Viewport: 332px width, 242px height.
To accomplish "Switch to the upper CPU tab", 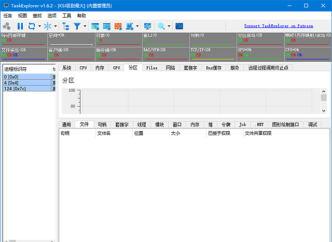I will tap(83, 68).
